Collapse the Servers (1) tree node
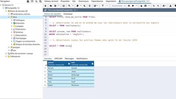176x99 pixels. (x=1, y=5)
